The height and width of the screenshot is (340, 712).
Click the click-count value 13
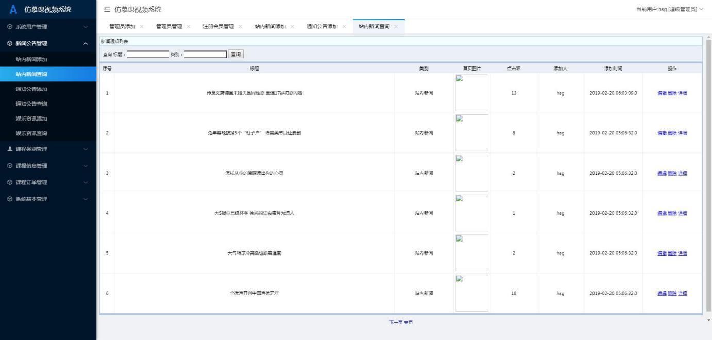[514, 93]
